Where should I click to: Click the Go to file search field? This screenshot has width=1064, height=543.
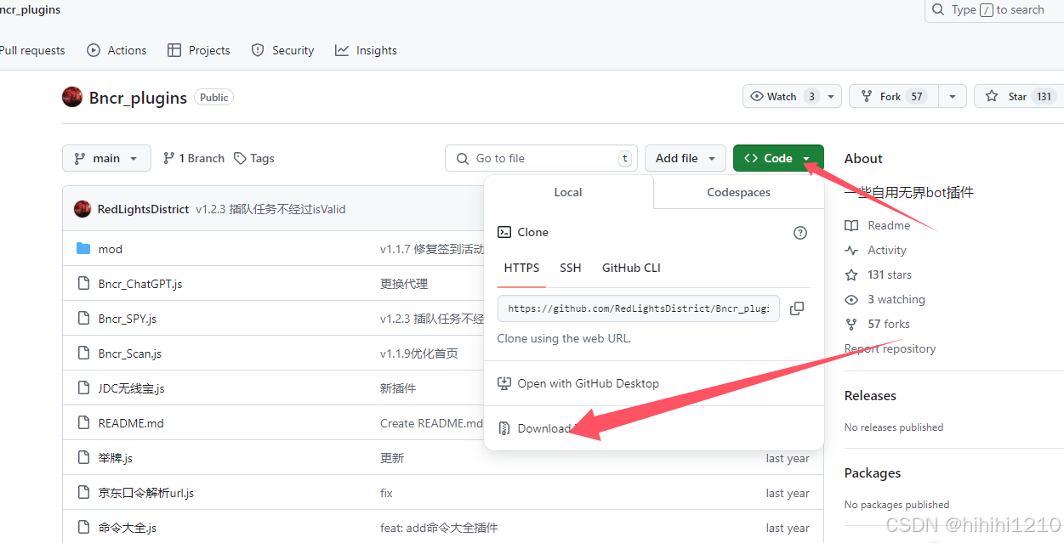click(542, 158)
